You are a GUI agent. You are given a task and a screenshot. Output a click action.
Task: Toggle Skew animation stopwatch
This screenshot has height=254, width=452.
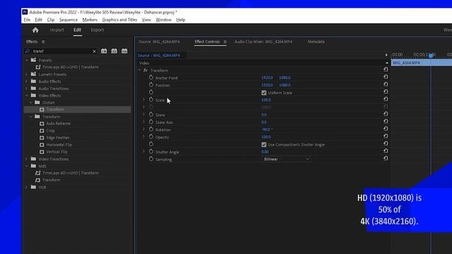(x=151, y=114)
